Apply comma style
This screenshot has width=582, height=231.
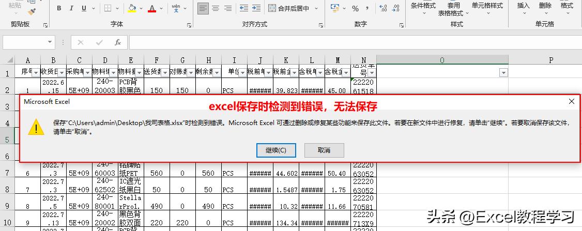(367, 8)
